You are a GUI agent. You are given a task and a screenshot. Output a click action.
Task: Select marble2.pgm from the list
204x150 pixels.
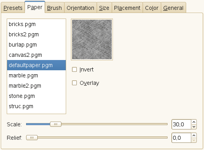pos(36,86)
